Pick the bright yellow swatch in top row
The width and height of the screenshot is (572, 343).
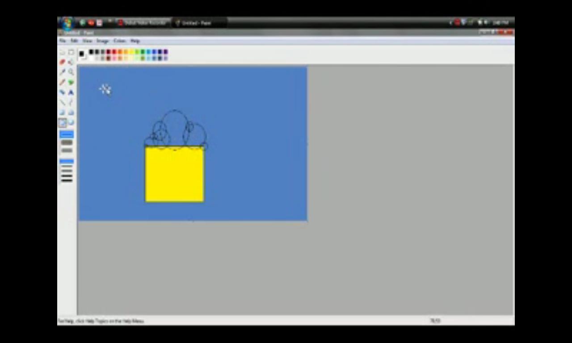tap(131, 52)
